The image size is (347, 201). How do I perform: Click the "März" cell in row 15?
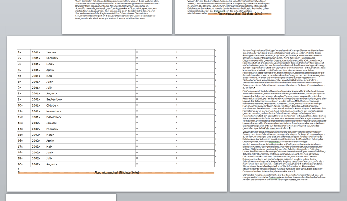point(51,135)
